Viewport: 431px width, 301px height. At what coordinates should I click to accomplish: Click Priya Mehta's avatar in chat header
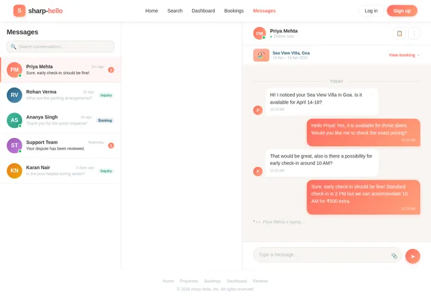point(259,34)
